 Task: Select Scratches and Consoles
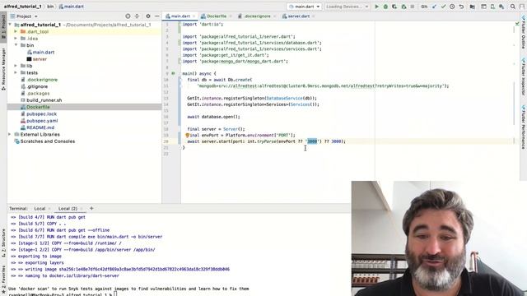(48, 141)
